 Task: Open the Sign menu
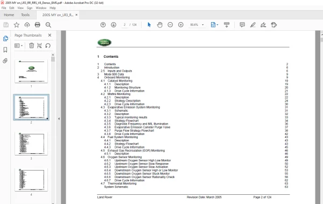30,8
